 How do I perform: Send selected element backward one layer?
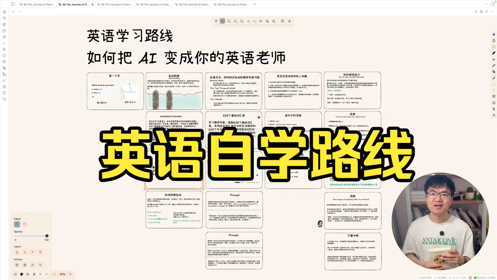[x=25, y=252]
